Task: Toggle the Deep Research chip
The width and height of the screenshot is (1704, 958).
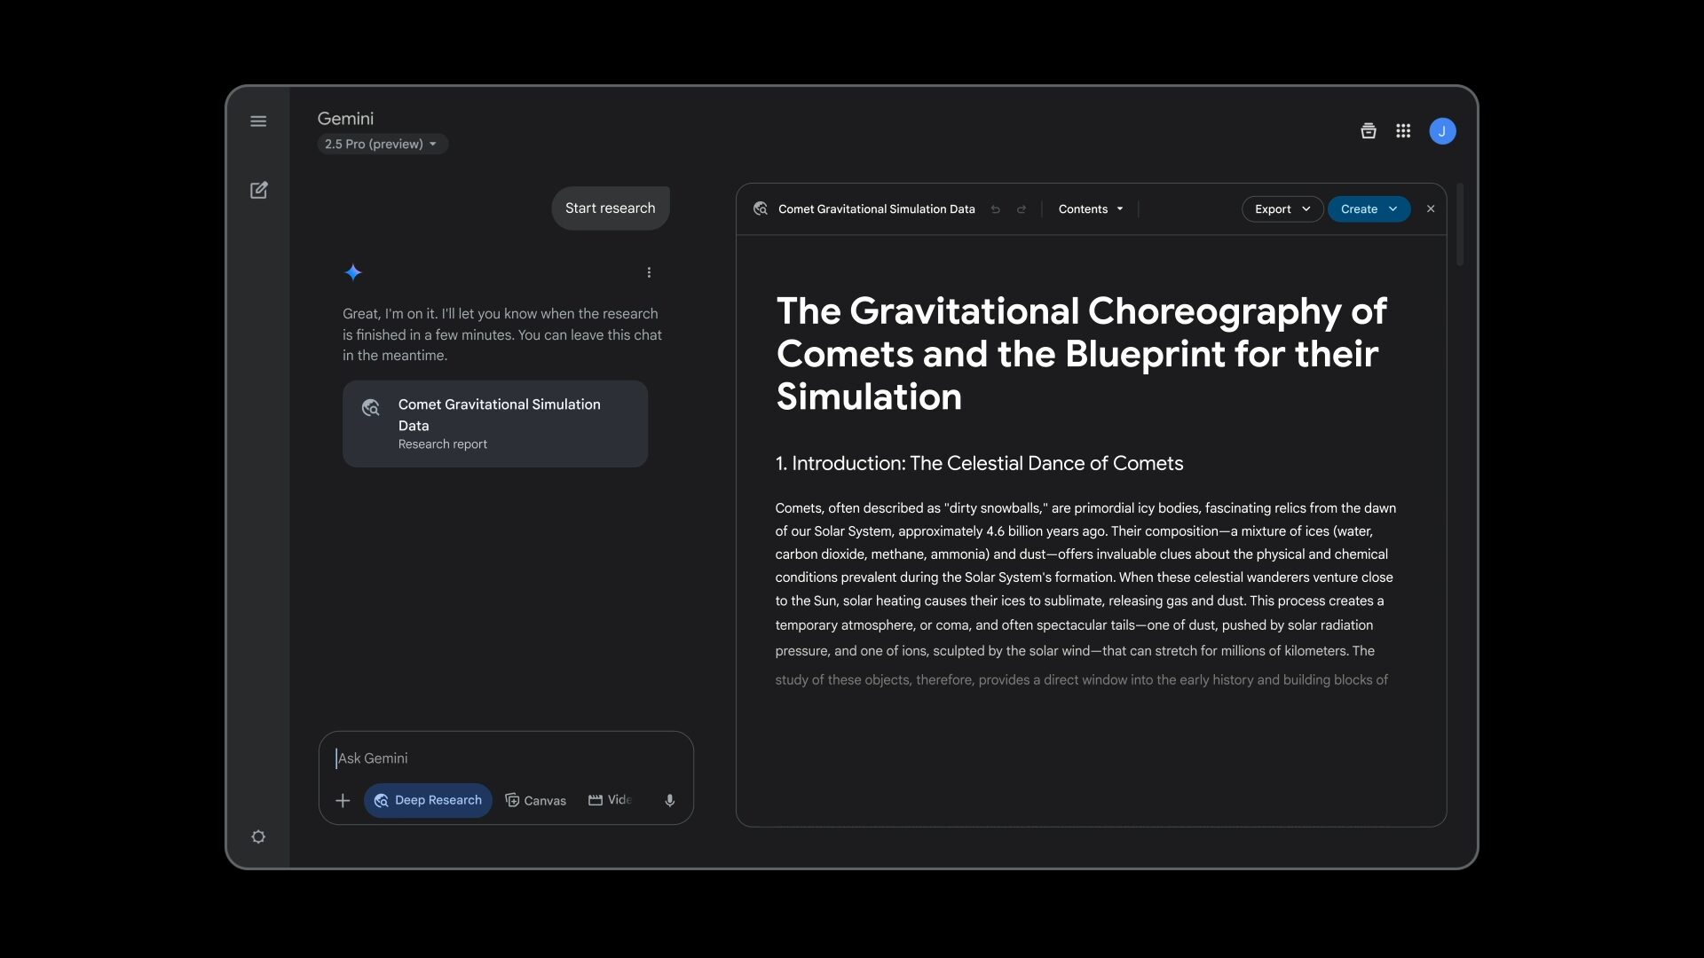Action: click(428, 800)
